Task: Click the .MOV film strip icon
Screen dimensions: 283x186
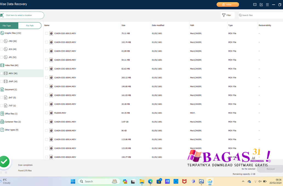Action: 6,73
